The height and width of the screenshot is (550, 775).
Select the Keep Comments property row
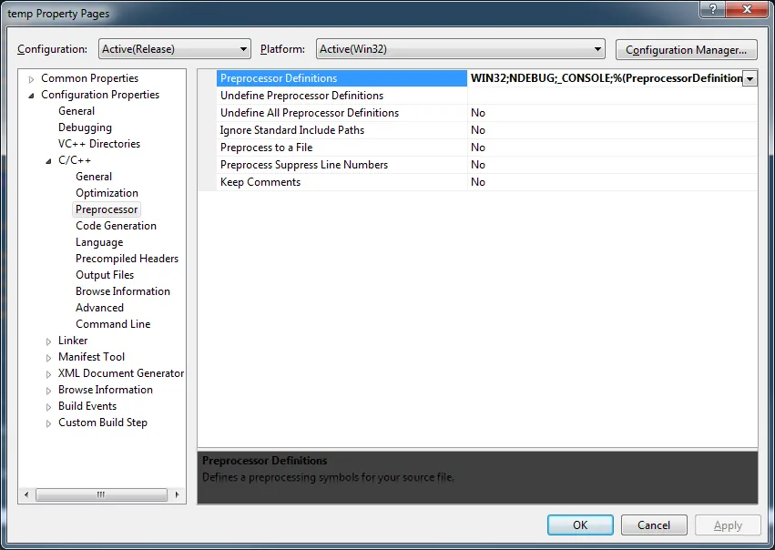[477, 182]
